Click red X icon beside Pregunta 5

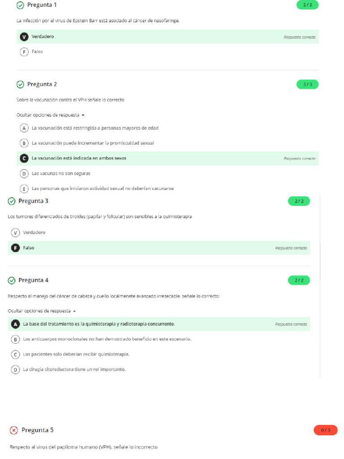(14, 430)
